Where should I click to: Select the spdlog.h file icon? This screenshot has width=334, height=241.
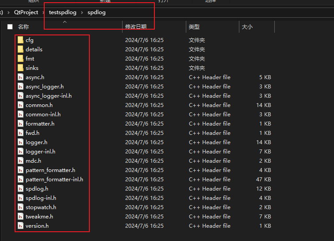pyautogui.click(x=20, y=189)
